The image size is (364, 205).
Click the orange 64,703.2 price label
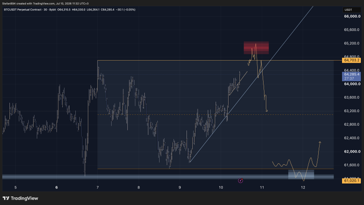click(x=352, y=61)
